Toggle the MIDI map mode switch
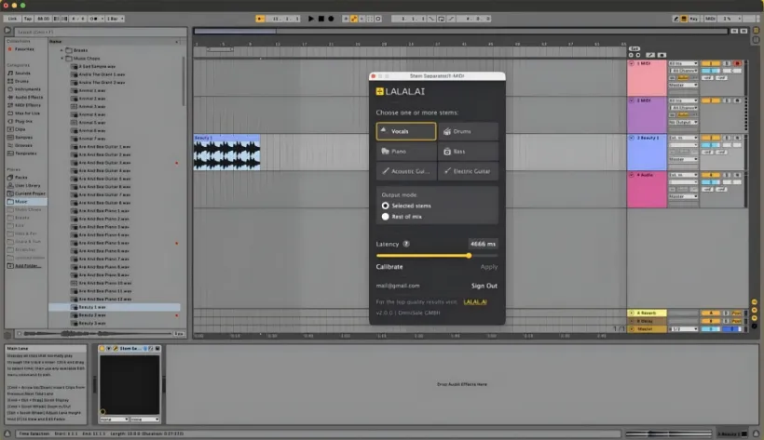Viewport: 764px width, 440px height. (710, 19)
